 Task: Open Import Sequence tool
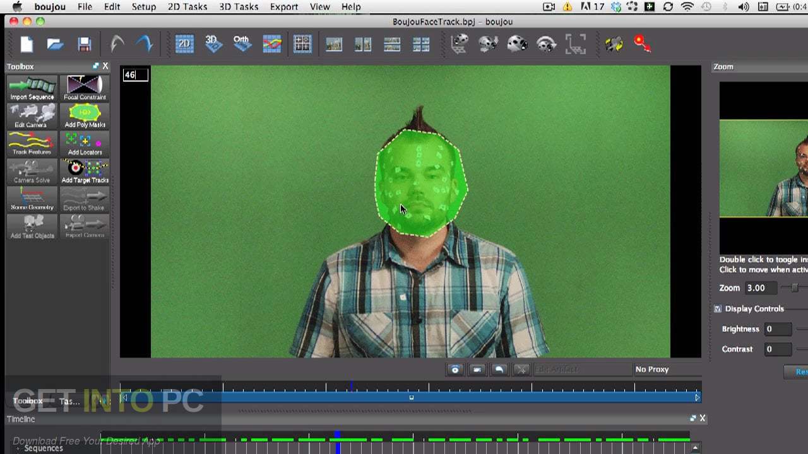pyautogui.click(x=32, y=88)
